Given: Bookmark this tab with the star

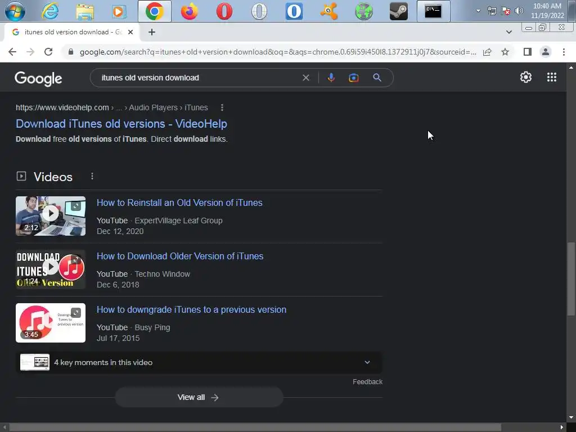Looking at the screenshot, I should click(x=505, y=52).
